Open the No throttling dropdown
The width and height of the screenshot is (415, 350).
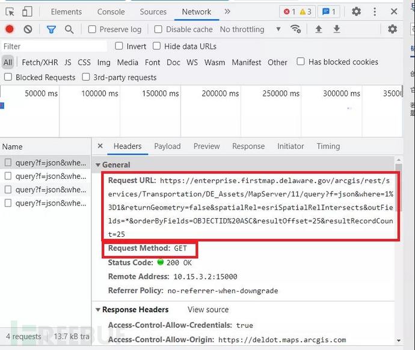point(250,29)
